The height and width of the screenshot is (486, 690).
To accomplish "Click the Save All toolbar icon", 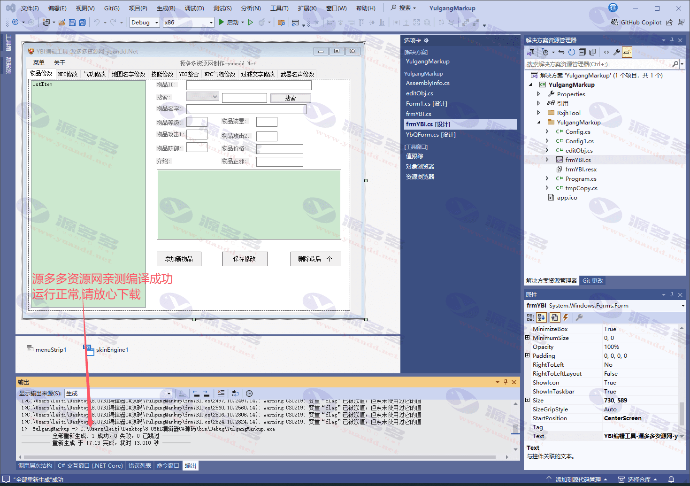I will click(x=83, y=22).
